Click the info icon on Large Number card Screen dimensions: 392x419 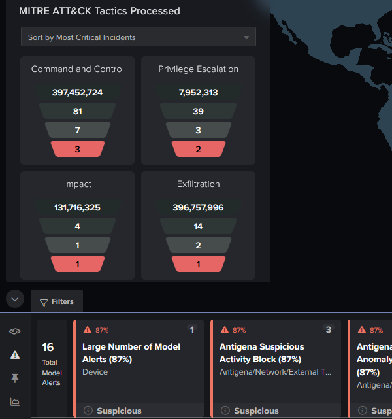(x=88, y=411)
